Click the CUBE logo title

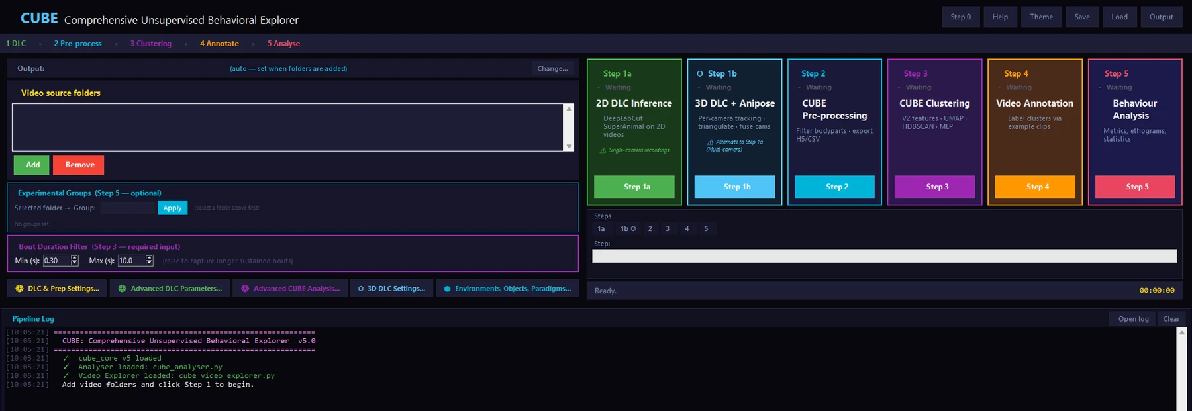(x=39, y=19)
